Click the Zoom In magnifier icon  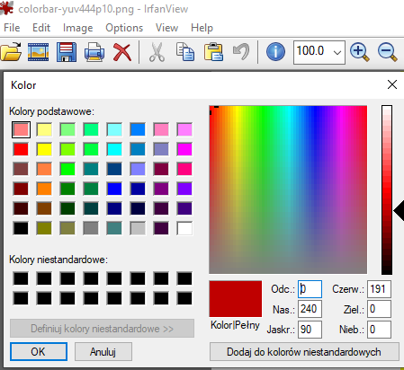tap(360, 52)
